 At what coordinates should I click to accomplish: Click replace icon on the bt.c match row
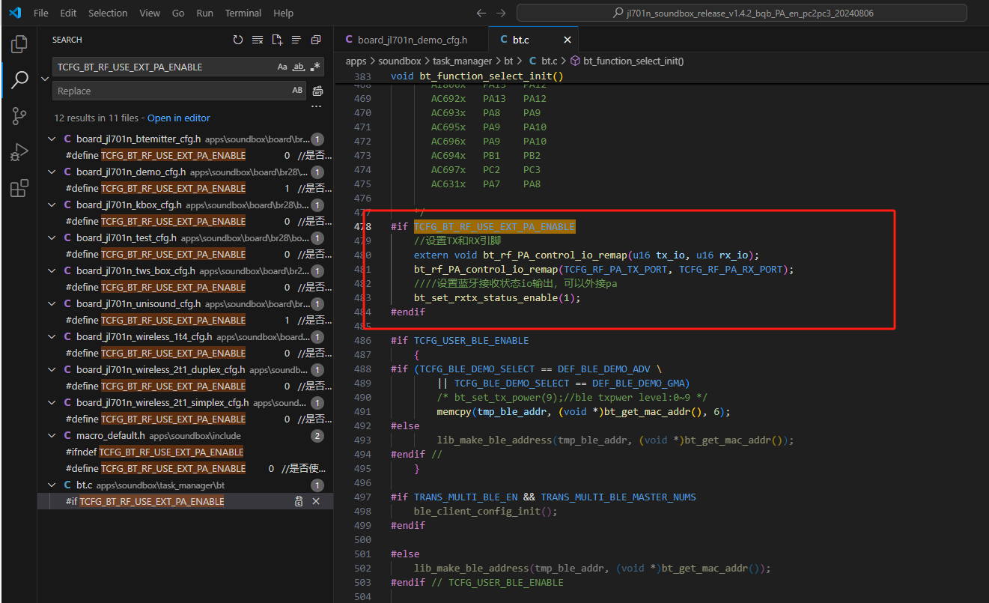pos(299,501)
